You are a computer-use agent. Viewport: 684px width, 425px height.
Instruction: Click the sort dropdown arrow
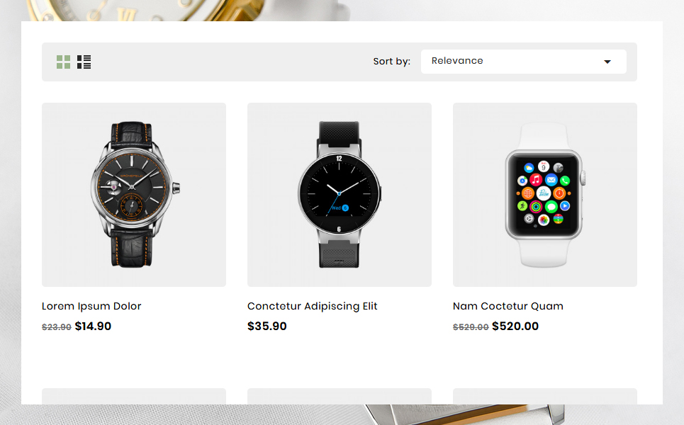tap(607, 62)
